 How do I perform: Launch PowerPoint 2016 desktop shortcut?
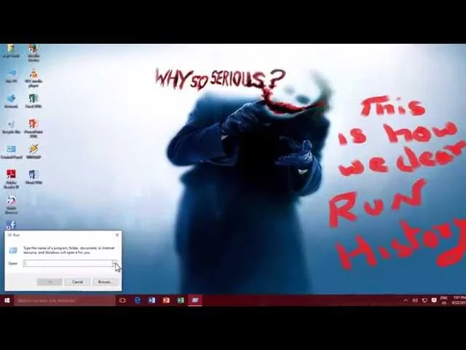click(x=33, y=128)
